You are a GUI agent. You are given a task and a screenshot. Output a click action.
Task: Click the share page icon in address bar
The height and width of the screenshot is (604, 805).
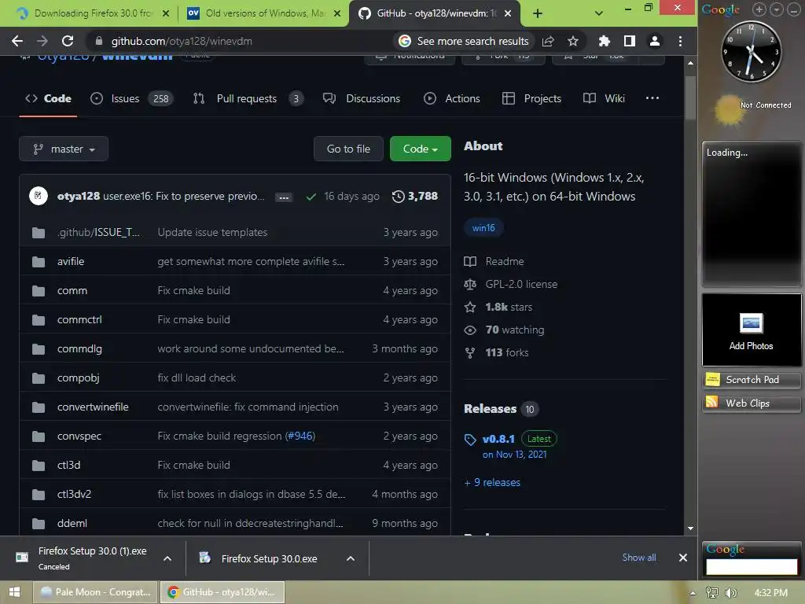[548, 41]
